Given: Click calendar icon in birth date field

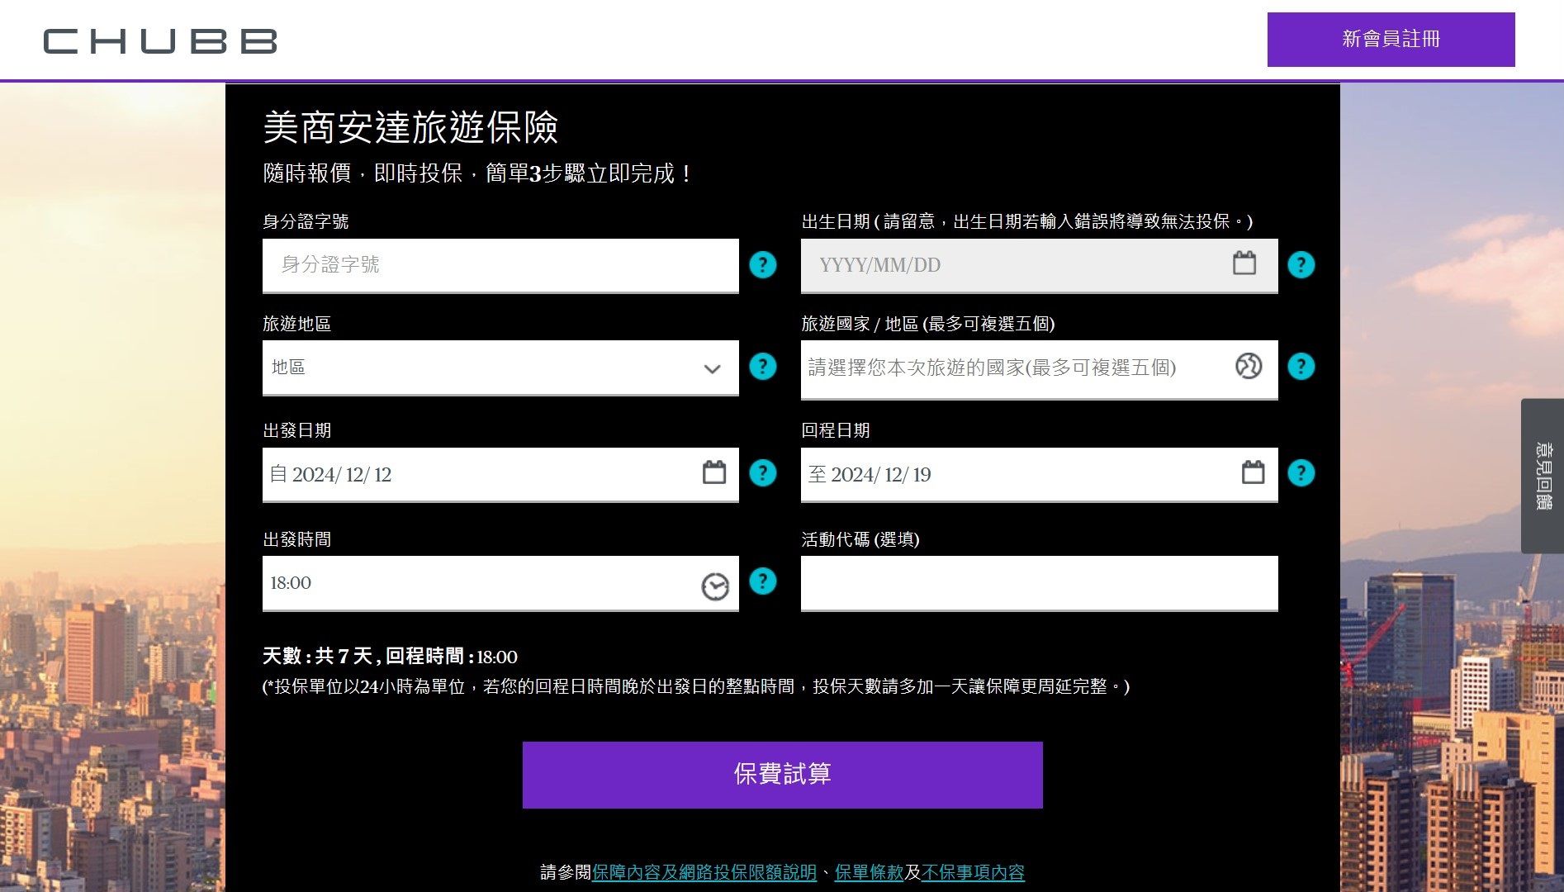Looking at the screenshot, I should coord(1244,263).
